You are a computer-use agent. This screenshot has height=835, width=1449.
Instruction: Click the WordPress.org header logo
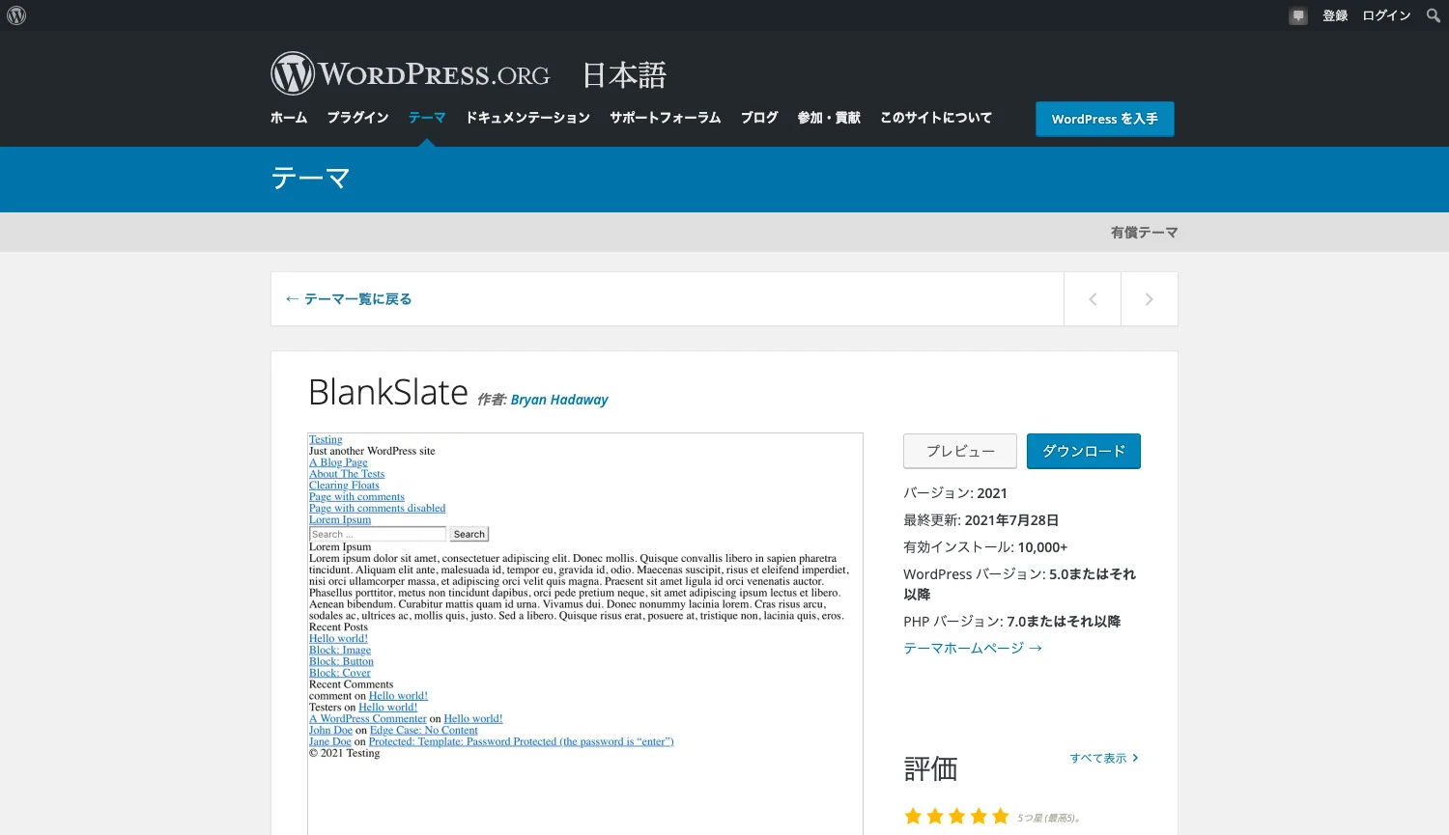(410, 73)
